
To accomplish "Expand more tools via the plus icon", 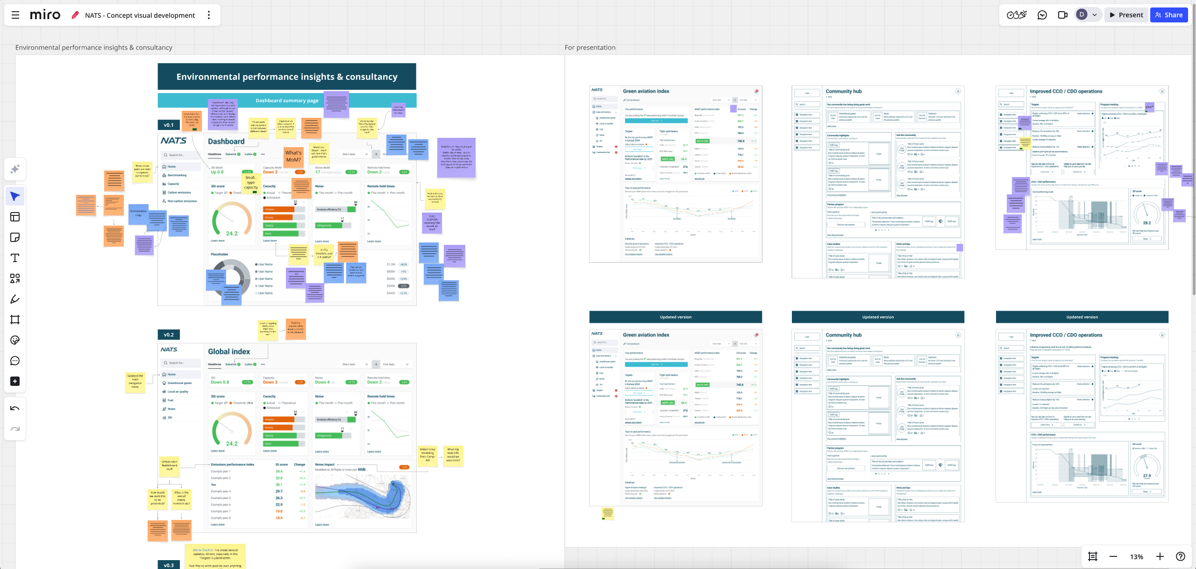I will (15, 381).
